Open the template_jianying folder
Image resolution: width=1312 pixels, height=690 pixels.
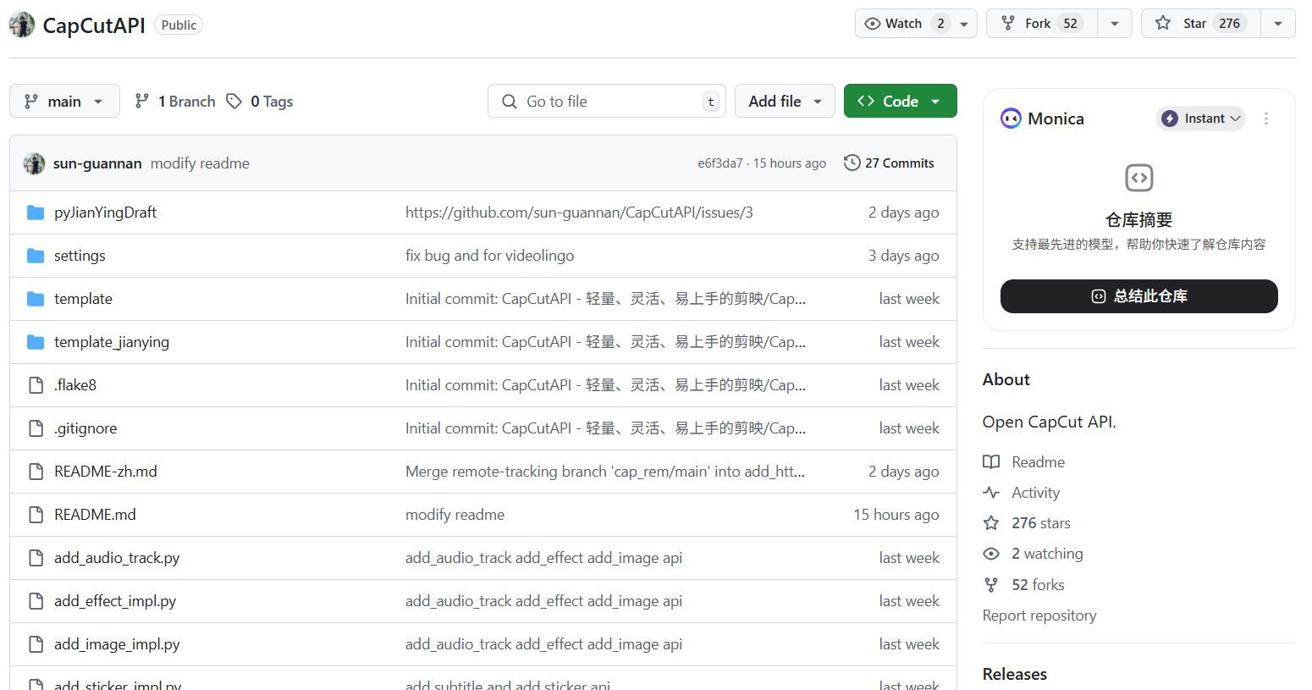(x=112, y=342)
